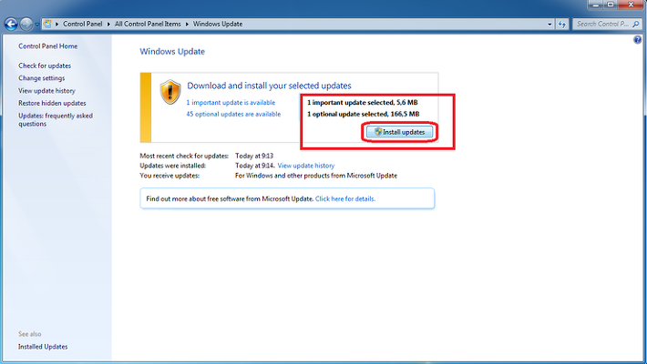
Task: Click the yellow warning shield icon
Action: coord(170,92)
